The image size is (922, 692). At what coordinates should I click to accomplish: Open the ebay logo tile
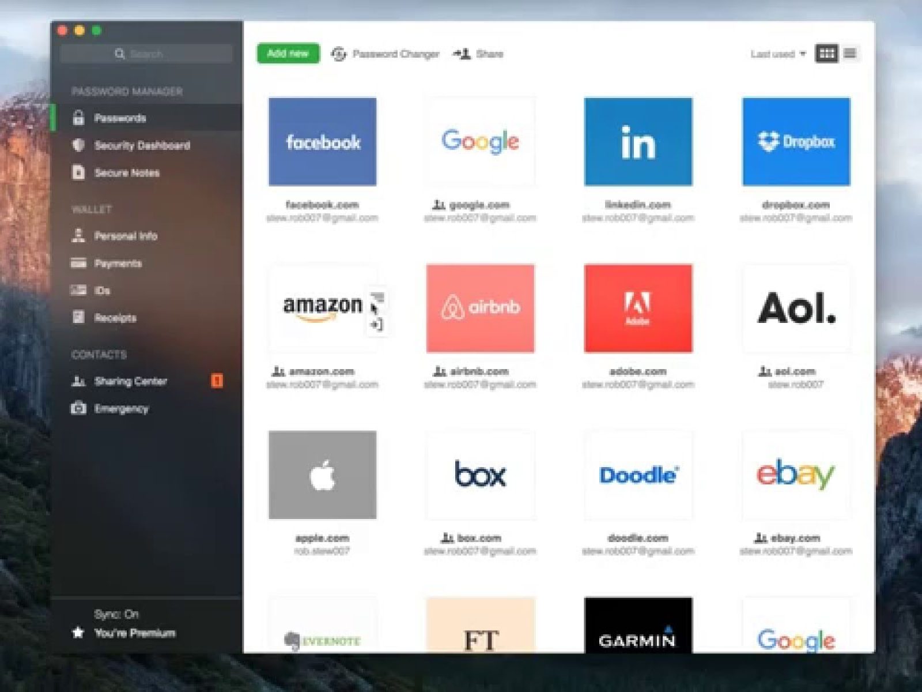[x=796, y=475]
